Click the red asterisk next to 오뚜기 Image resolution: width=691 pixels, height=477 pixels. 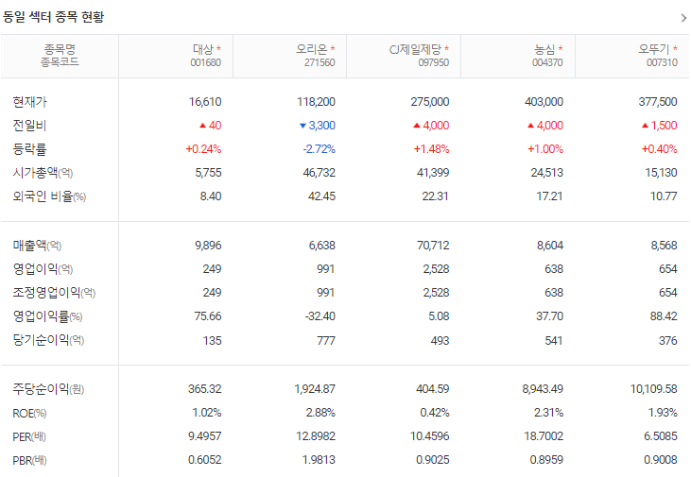point(675,48)
